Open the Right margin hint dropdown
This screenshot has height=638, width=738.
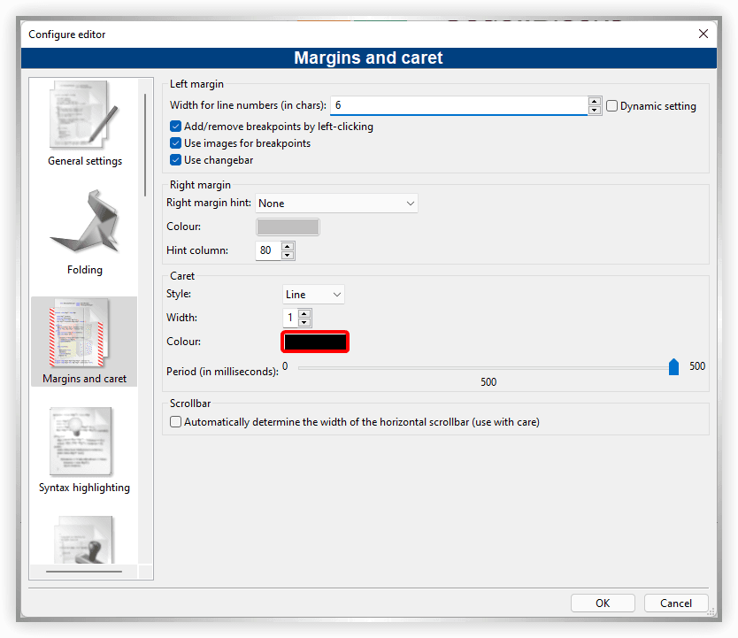(336, 203)
